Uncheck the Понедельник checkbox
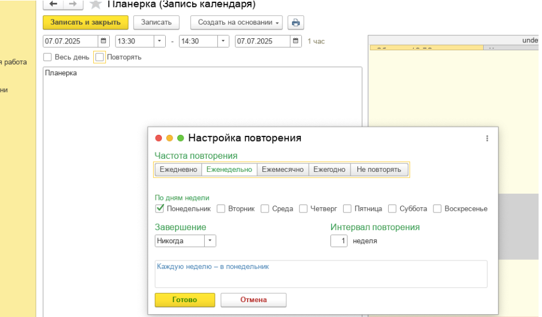 (x=160, y=208)
